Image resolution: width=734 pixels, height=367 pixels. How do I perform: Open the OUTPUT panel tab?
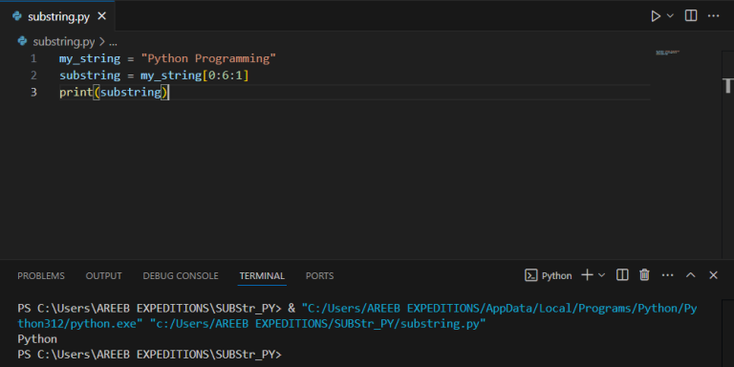(103, 275)
